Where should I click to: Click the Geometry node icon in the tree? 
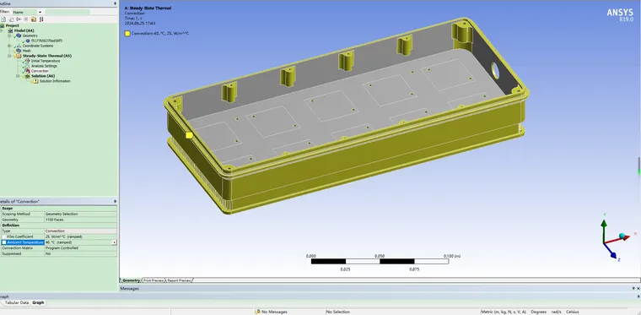point(19,35)
